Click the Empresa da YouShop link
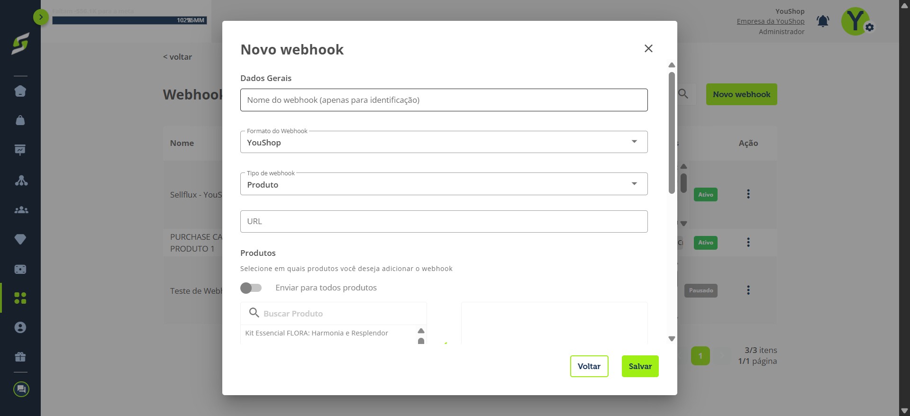 (771, 21)
